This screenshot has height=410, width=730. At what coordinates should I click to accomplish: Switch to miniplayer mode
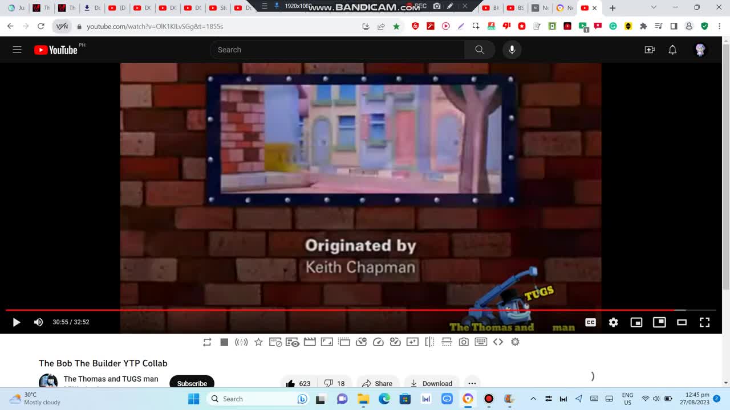(x=636, y=322)
